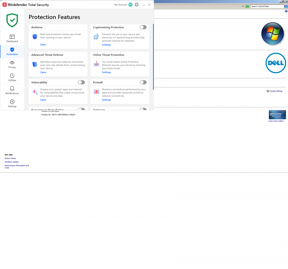Open Performance Information and Tools link
Viewport: 288px width, 269px height.
(x=17, y=166)
